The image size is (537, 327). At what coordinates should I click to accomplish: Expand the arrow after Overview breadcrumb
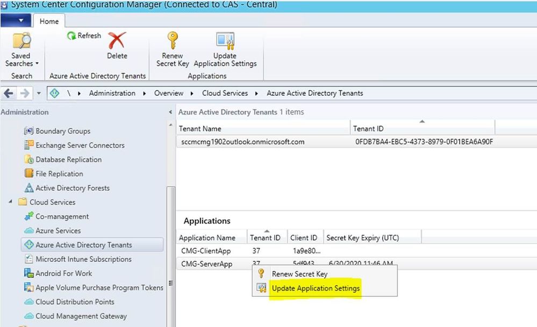tap(192, 93)
